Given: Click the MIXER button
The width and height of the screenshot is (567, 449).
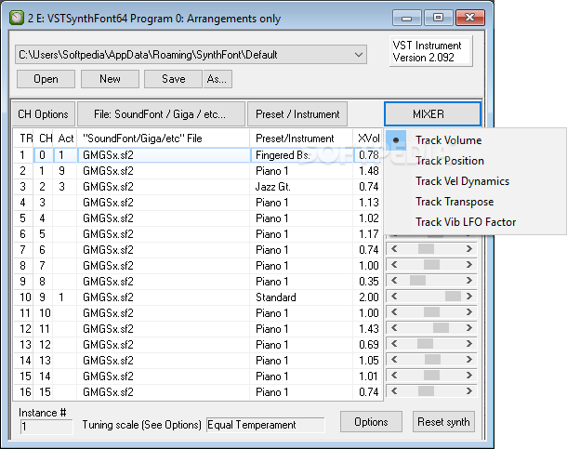Looking at the screenshot, I should click(432, 114).
